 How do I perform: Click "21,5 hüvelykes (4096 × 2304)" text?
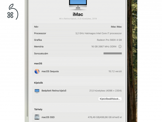point(106,91)
